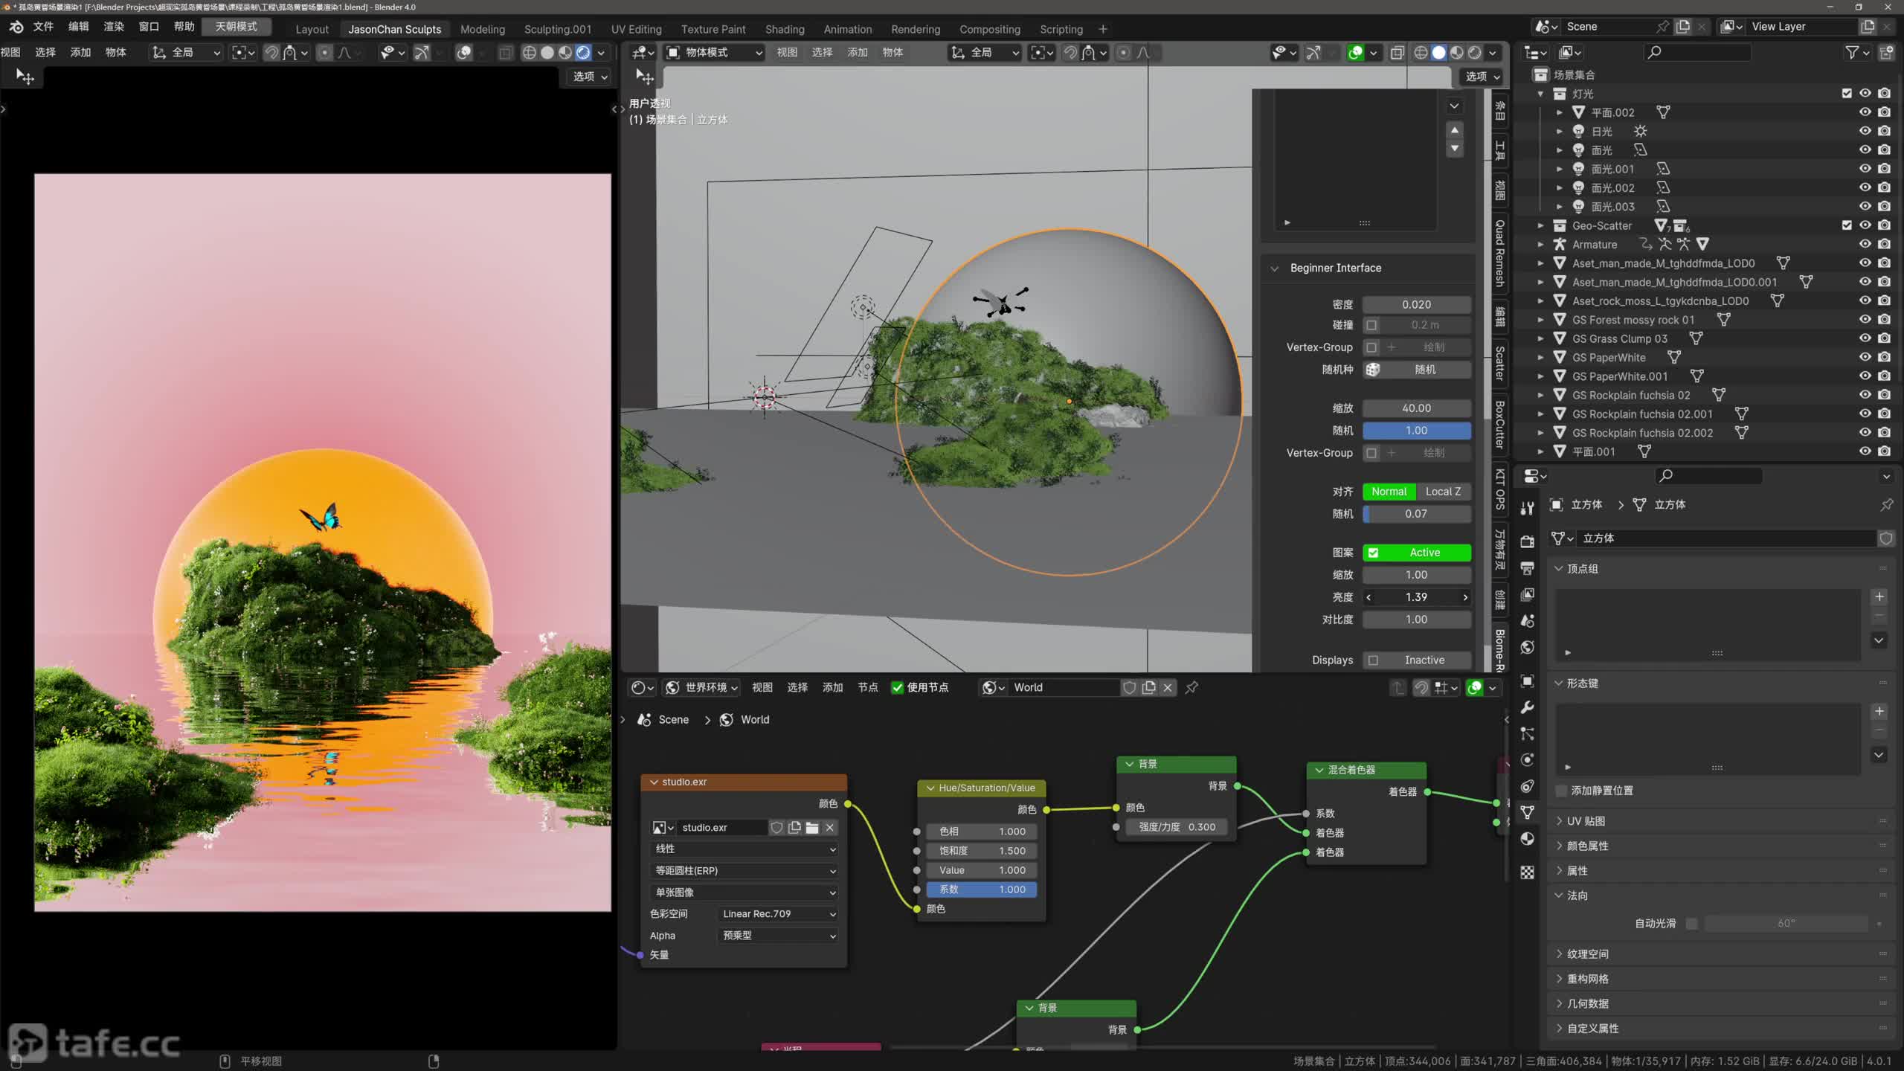Screen dimensions: 1904x1071
Task: Open the Texture properties checker tab
Action: [1527, 872]
